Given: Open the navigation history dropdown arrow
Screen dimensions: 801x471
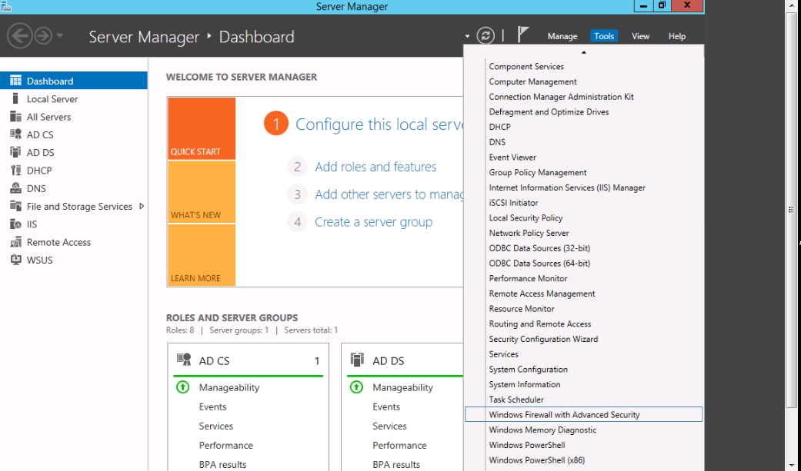Looking at the screenshot, I should [x=60, y=36].
